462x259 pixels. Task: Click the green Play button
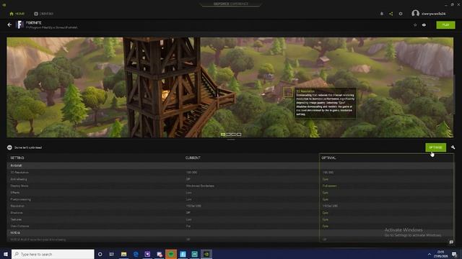point(445,25)
